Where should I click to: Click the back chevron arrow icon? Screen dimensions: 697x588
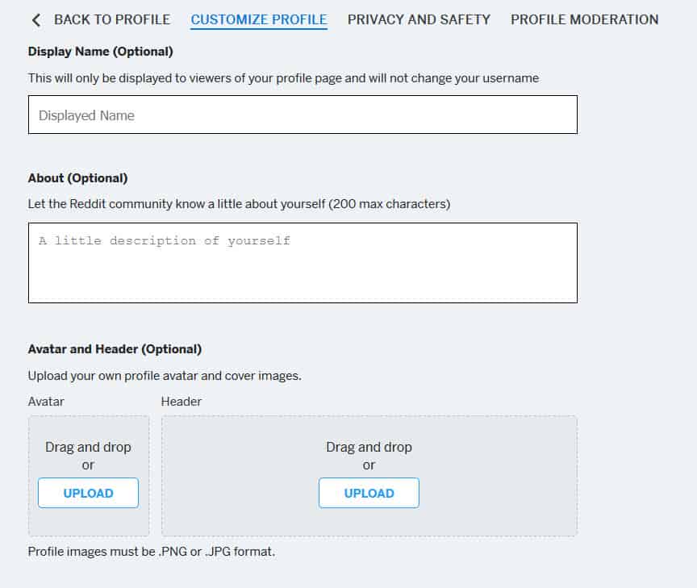35,20
